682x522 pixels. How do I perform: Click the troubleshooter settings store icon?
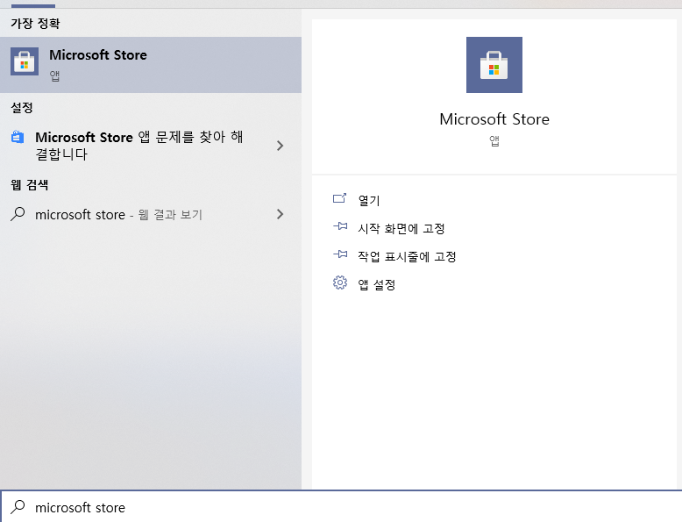click(x=18, y=137)
